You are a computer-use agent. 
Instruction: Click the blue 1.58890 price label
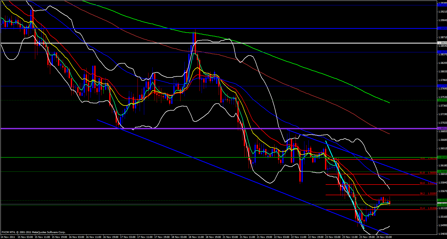[x=442, y=28]
